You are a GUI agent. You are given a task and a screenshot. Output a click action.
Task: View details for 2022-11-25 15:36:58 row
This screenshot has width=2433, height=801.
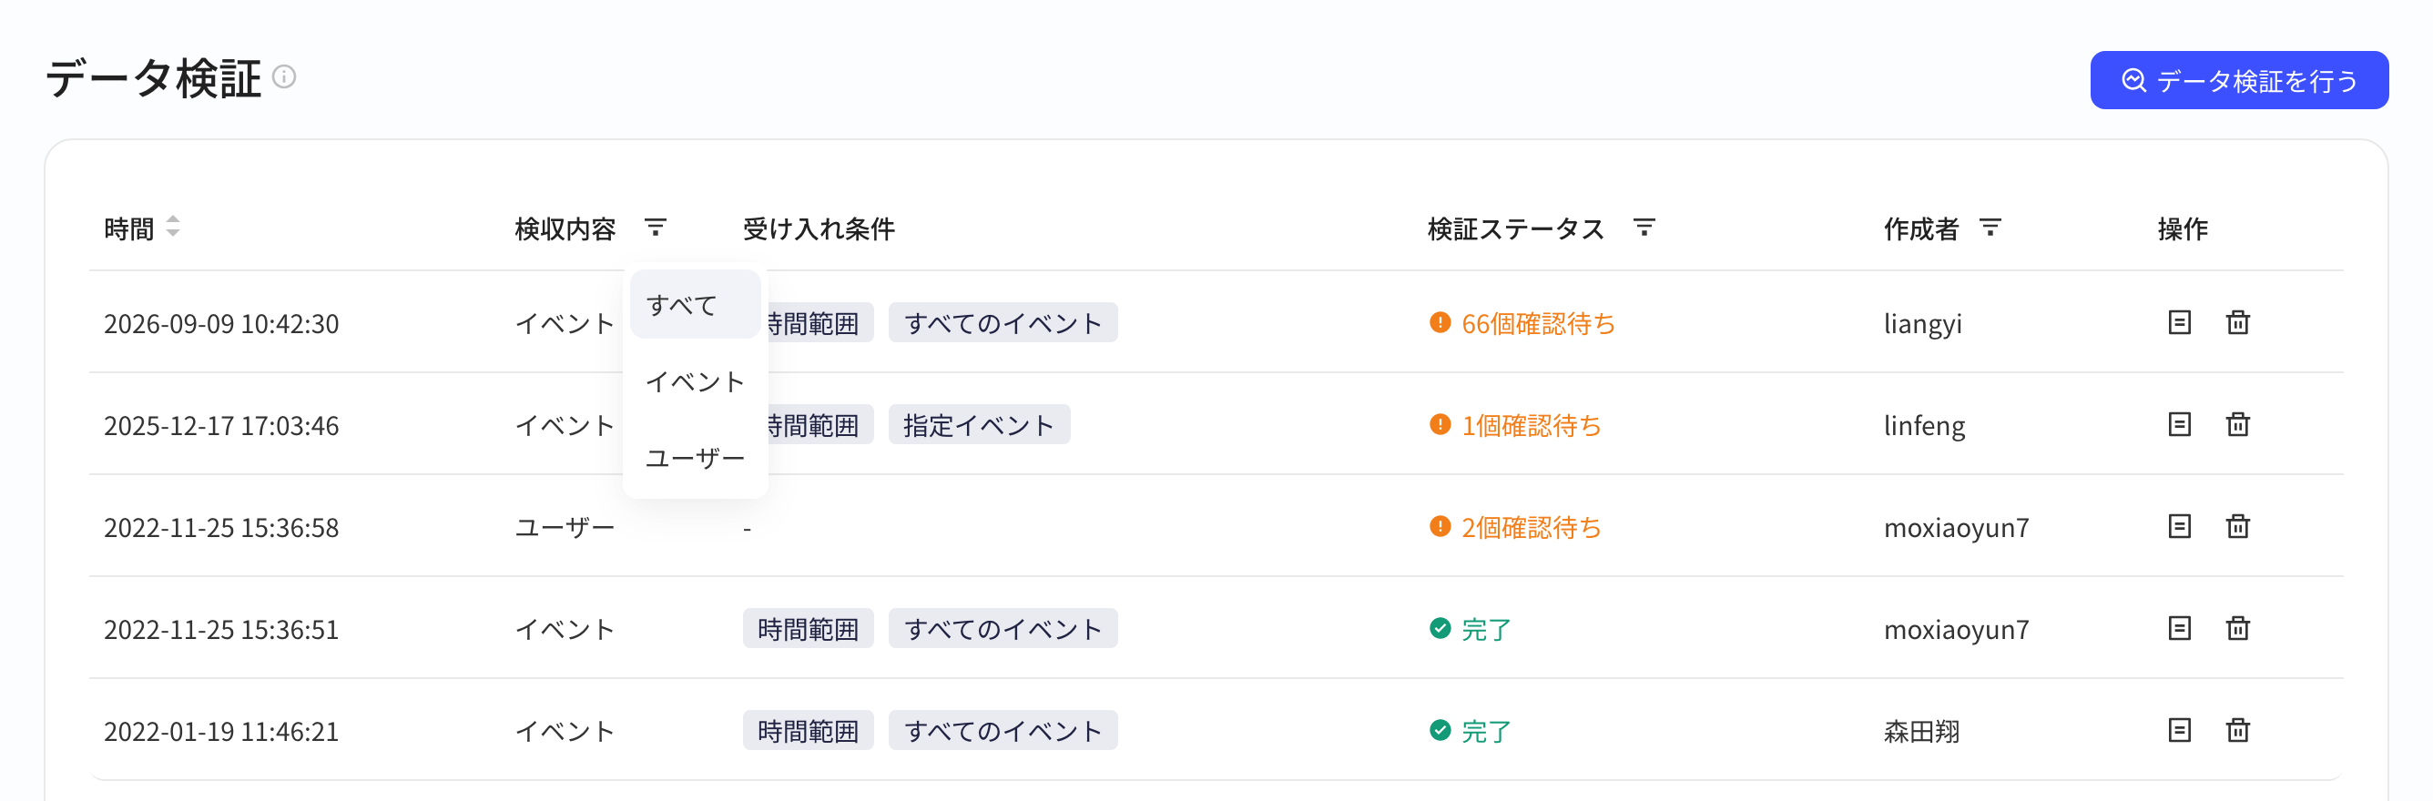click(2179, 527)
